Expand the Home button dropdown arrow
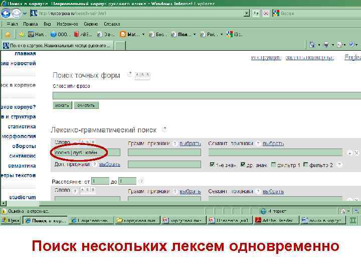 pyautogui.click(x=319, y=45)
